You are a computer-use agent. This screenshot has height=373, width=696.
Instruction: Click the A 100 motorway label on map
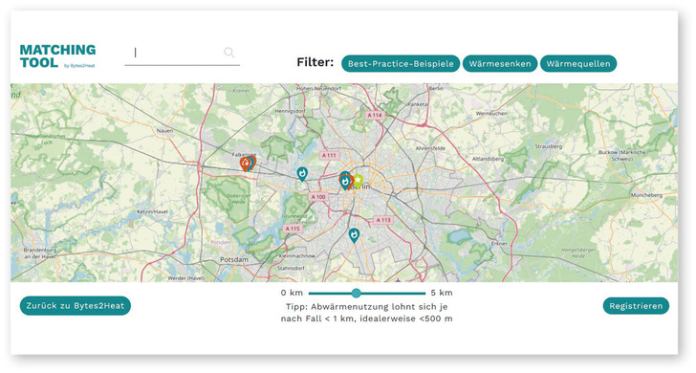pos(318,197)
